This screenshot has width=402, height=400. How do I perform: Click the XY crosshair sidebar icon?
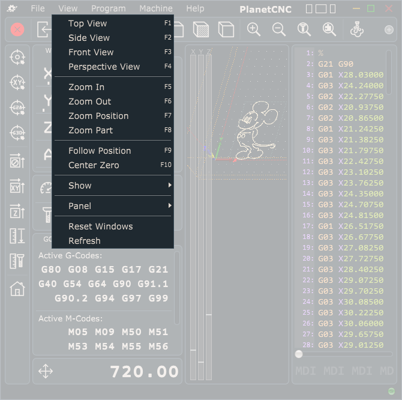click(x=17, y=82)
